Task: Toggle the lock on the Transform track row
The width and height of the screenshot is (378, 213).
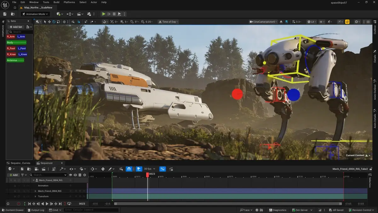Action: click(15, 196)
